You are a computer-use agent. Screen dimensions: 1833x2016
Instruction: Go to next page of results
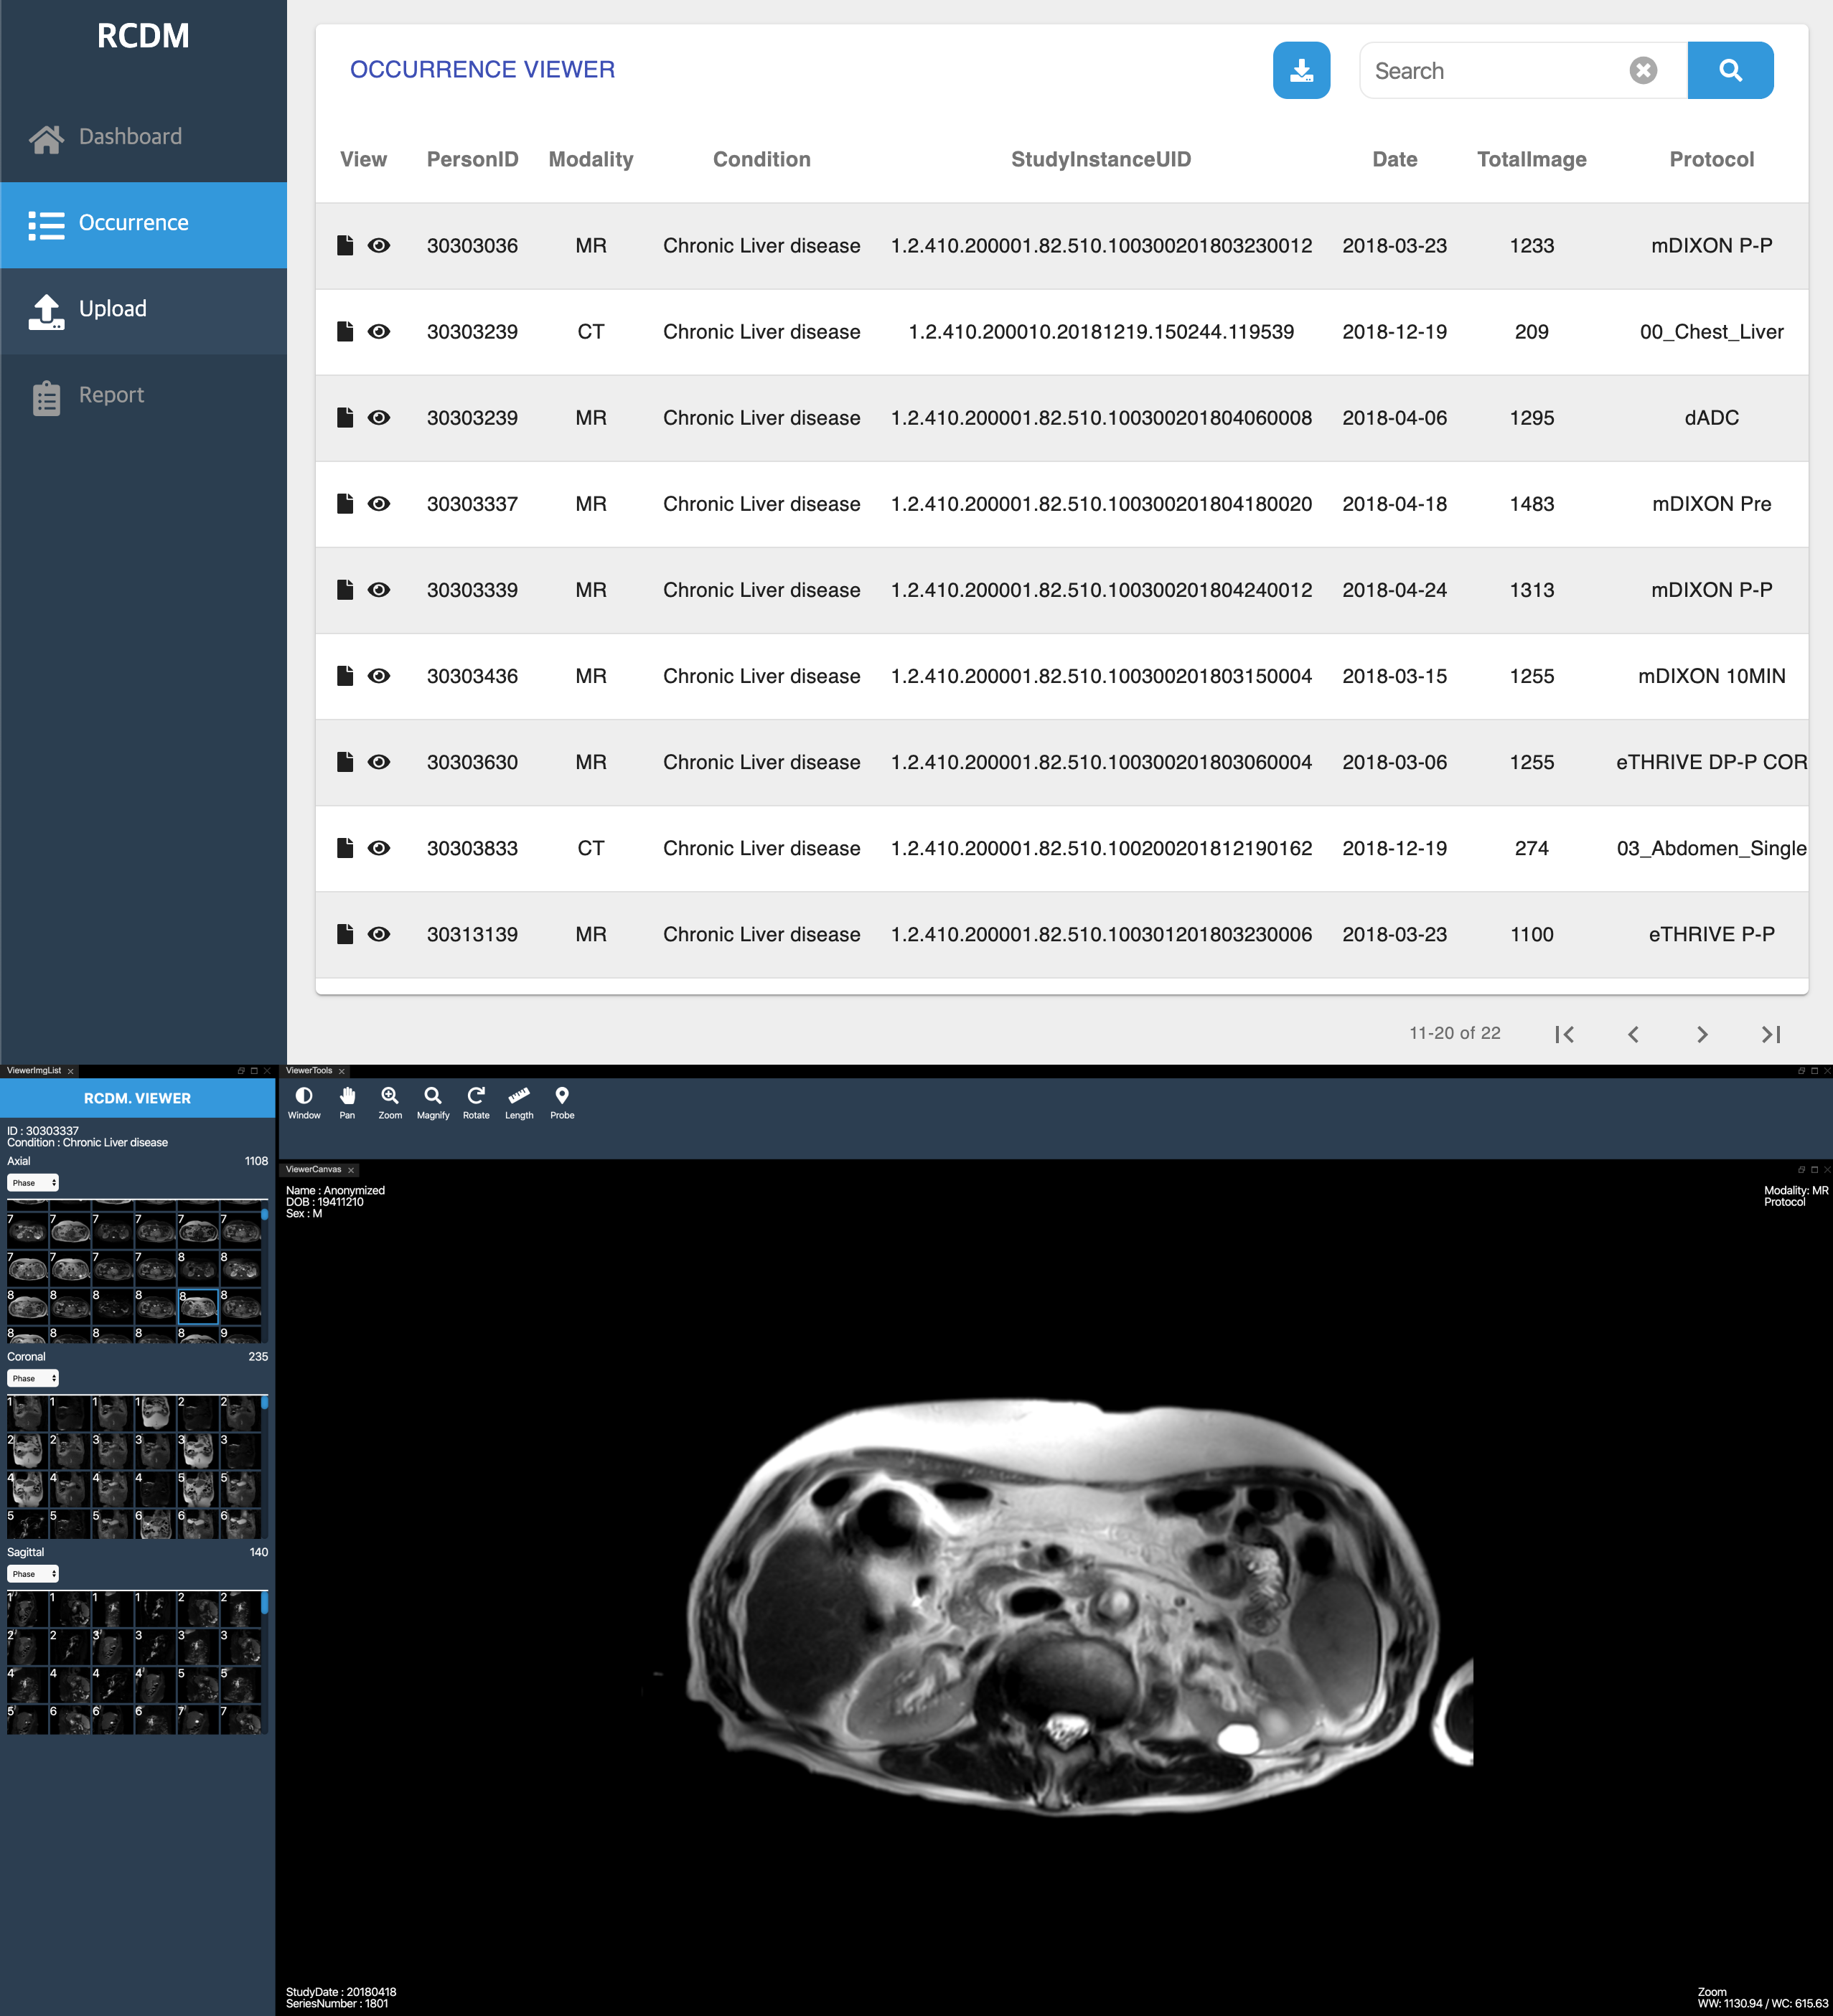[1702, 1034]
